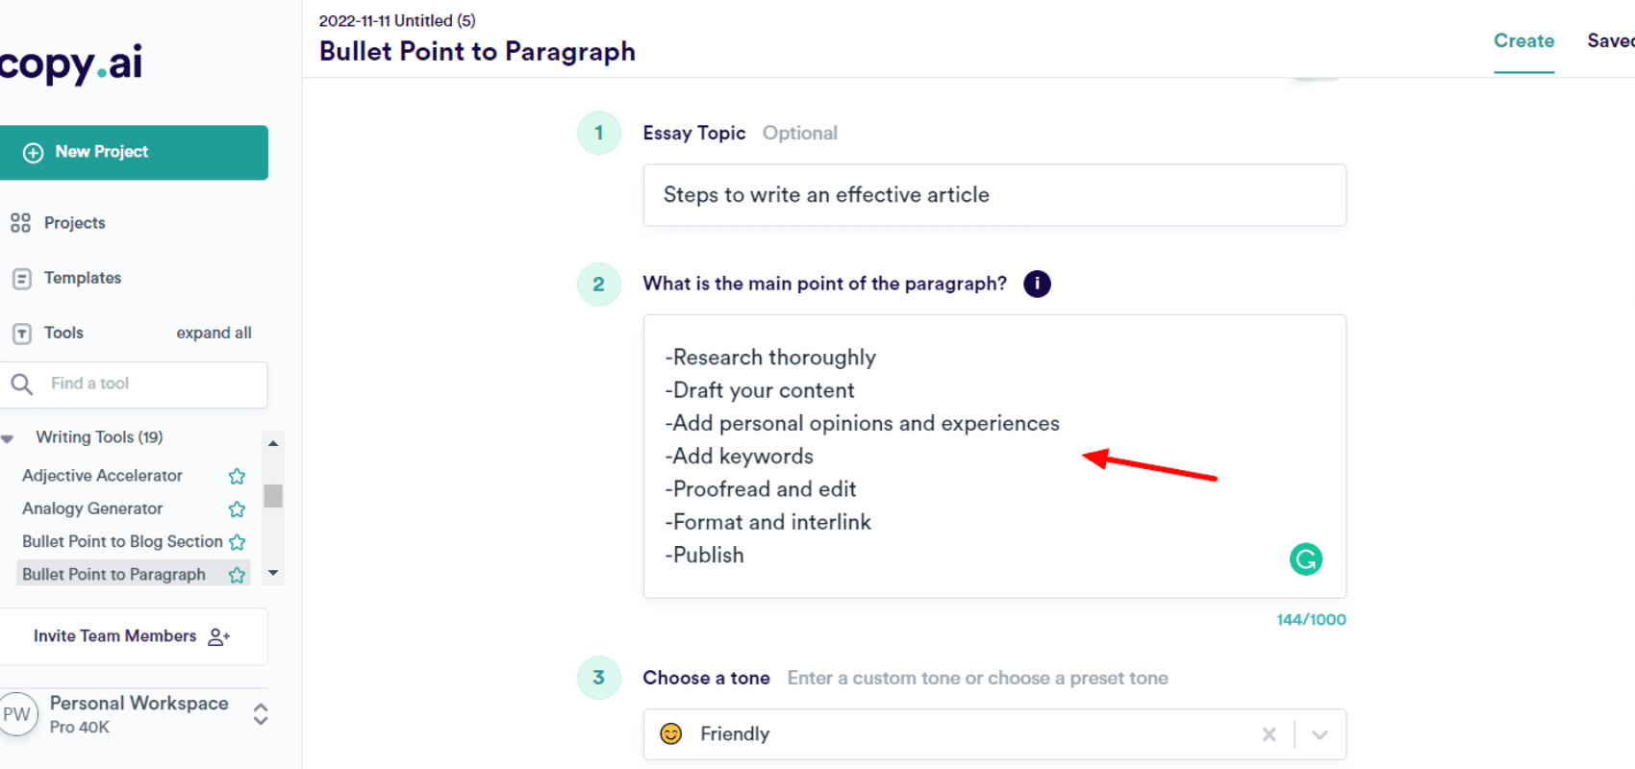Switch to the Create tab
The height and width of the screenshot is (769, 1635).
[1523, 41]
